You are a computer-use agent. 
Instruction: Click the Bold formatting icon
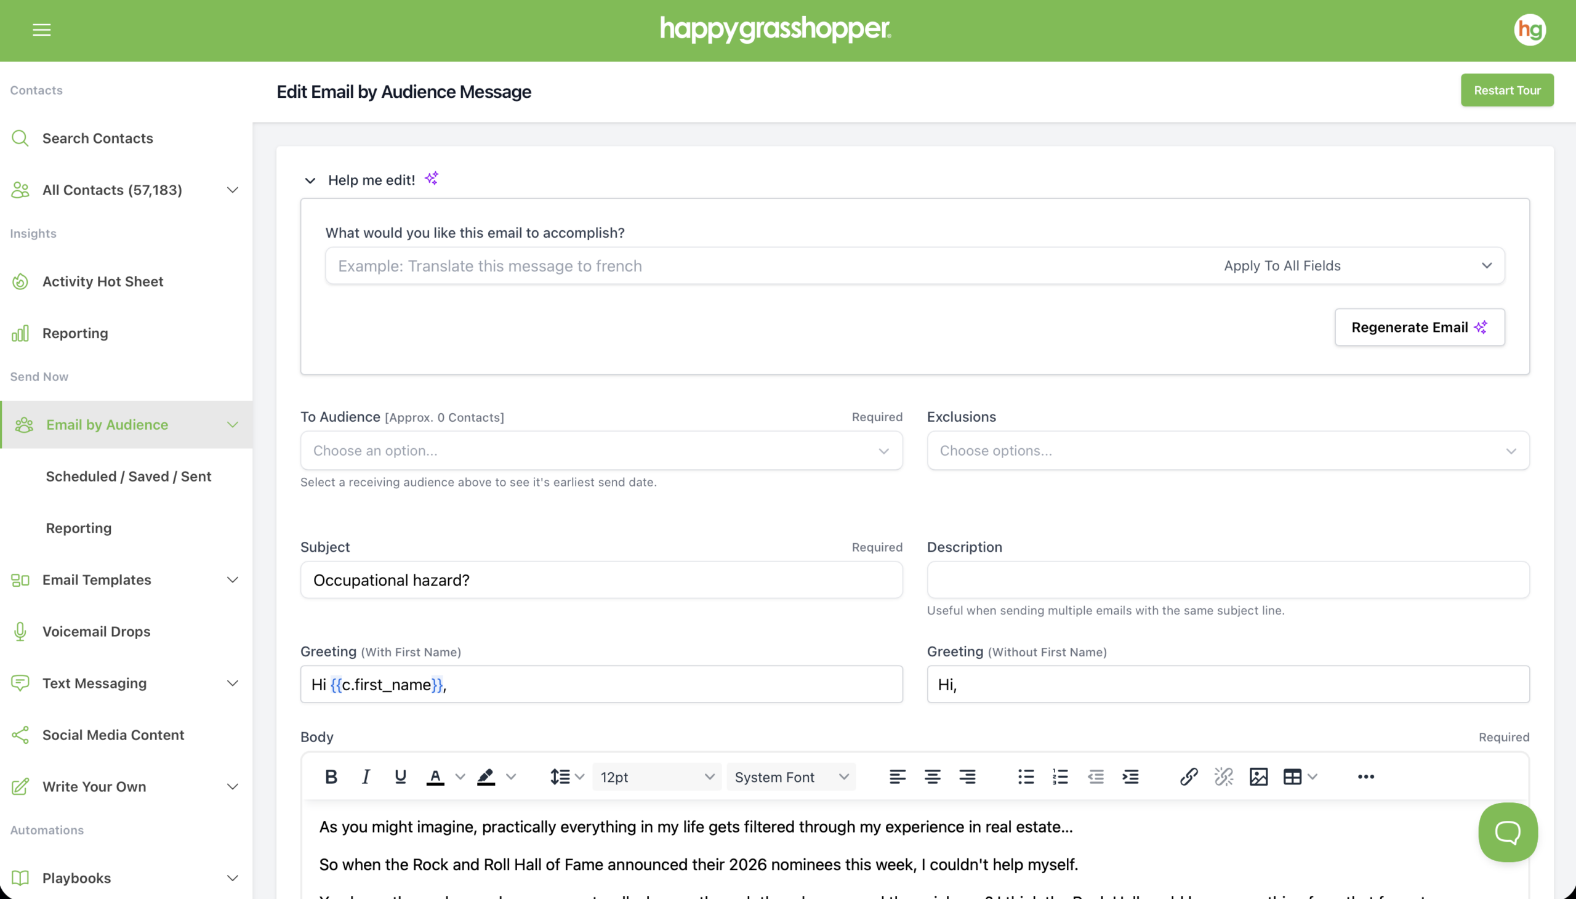click(x=331, y=776)
